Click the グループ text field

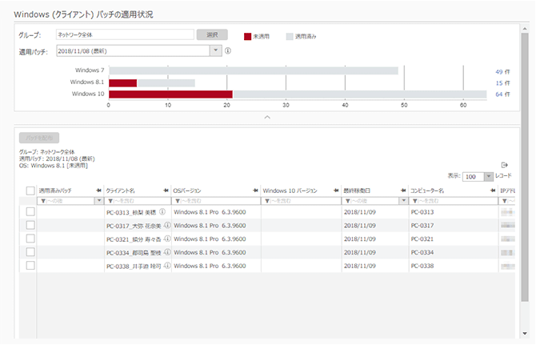click(124, 35)
